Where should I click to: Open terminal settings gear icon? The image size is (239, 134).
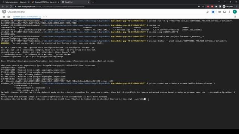point(9,17)
